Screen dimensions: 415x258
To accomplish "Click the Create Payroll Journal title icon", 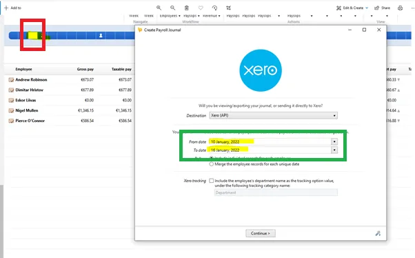I will 140,30.
